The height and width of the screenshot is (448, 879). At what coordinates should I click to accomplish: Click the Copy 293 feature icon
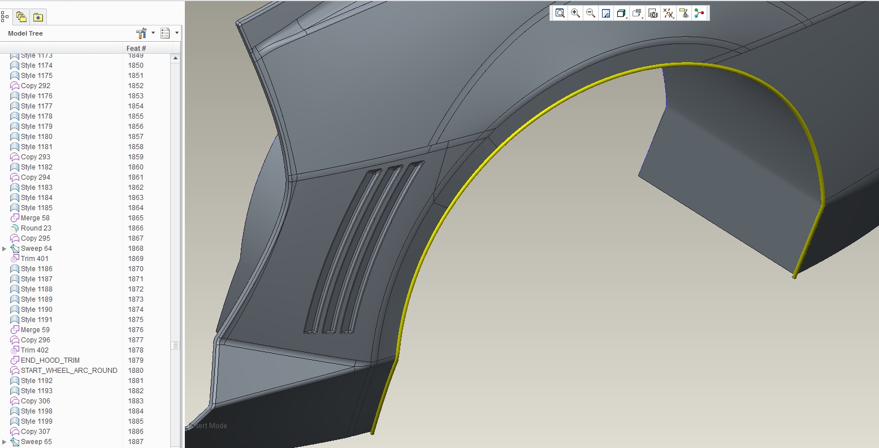tap(15, 157)
